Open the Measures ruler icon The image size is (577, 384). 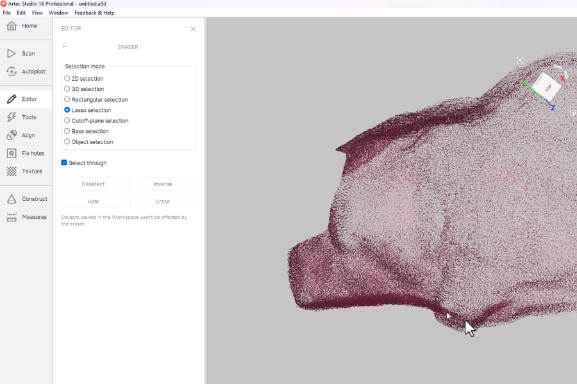(12, 217)
